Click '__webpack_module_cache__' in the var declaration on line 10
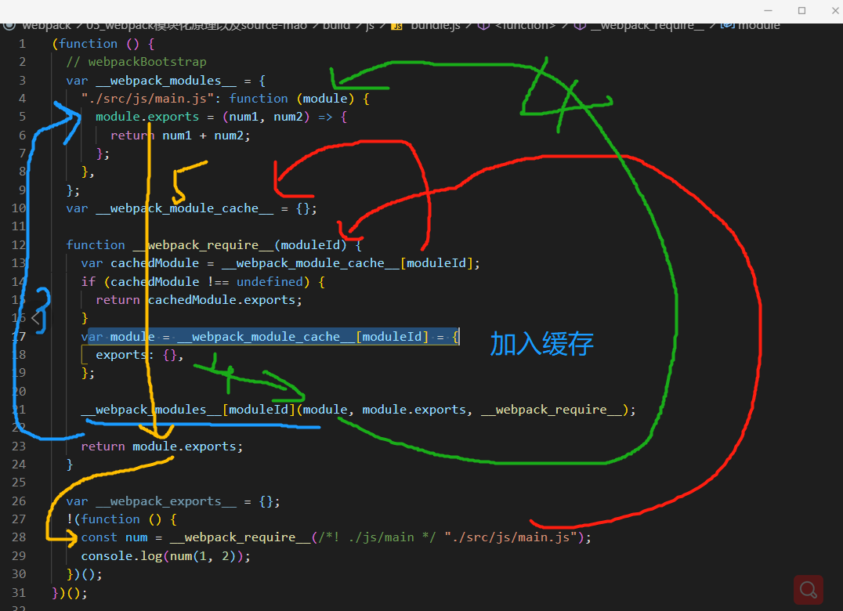This screenshot has height=611, width=843. coord(184,208)
